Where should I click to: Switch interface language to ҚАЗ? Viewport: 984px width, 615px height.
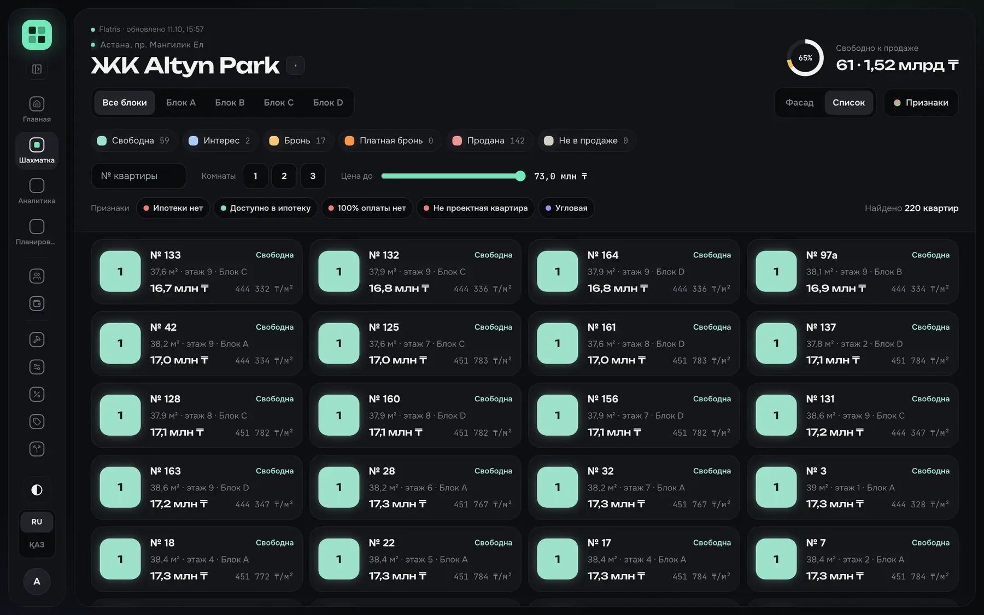[x=37, y=545]
